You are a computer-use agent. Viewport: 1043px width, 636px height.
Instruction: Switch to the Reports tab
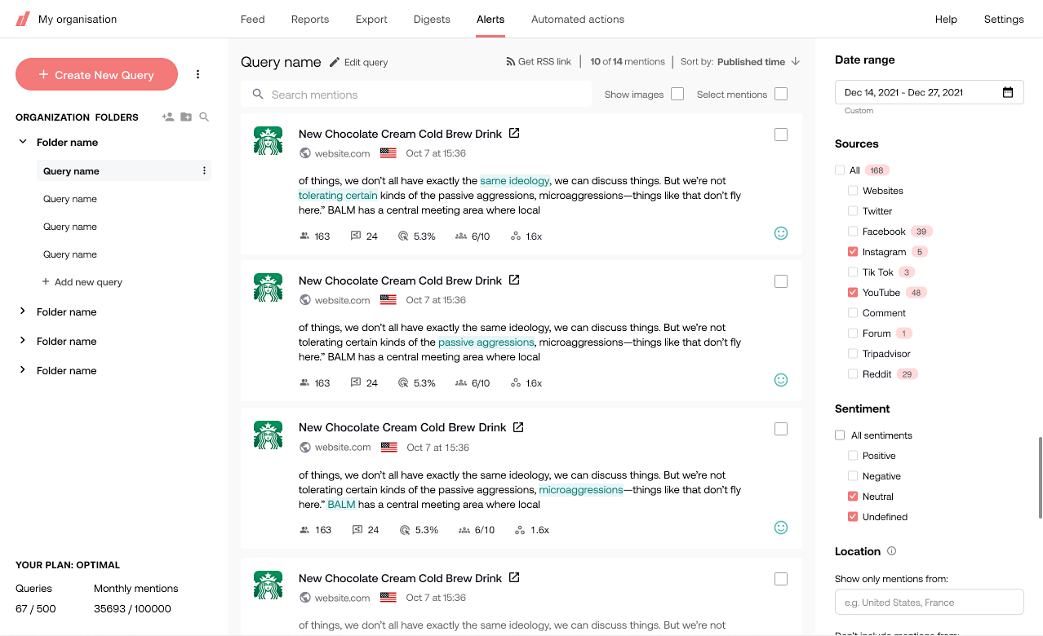click(x=309, y=19)
